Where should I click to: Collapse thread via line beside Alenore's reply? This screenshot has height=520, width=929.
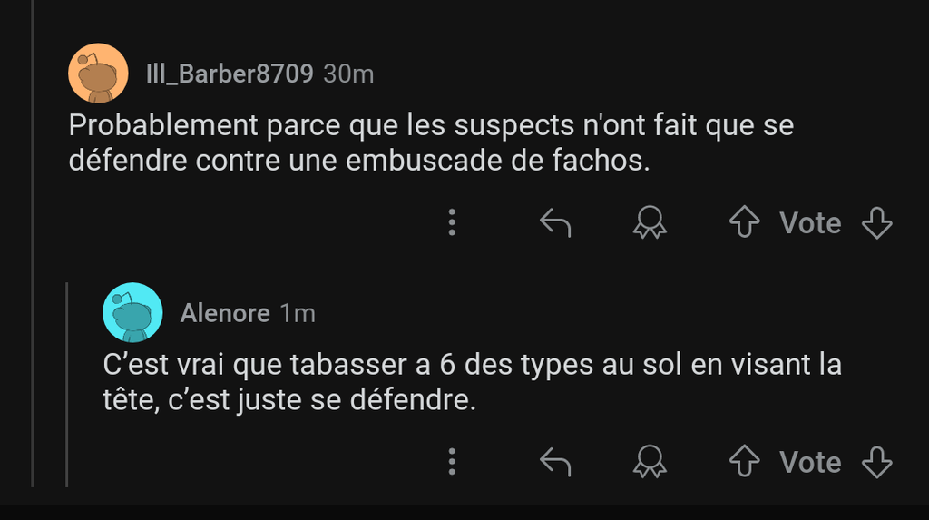[x=67, y=384]
